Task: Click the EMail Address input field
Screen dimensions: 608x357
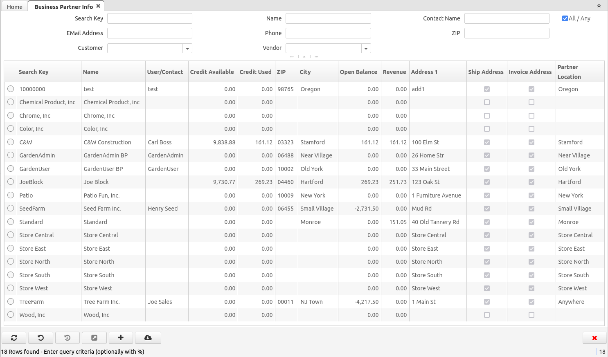Action: click(150, 33)
